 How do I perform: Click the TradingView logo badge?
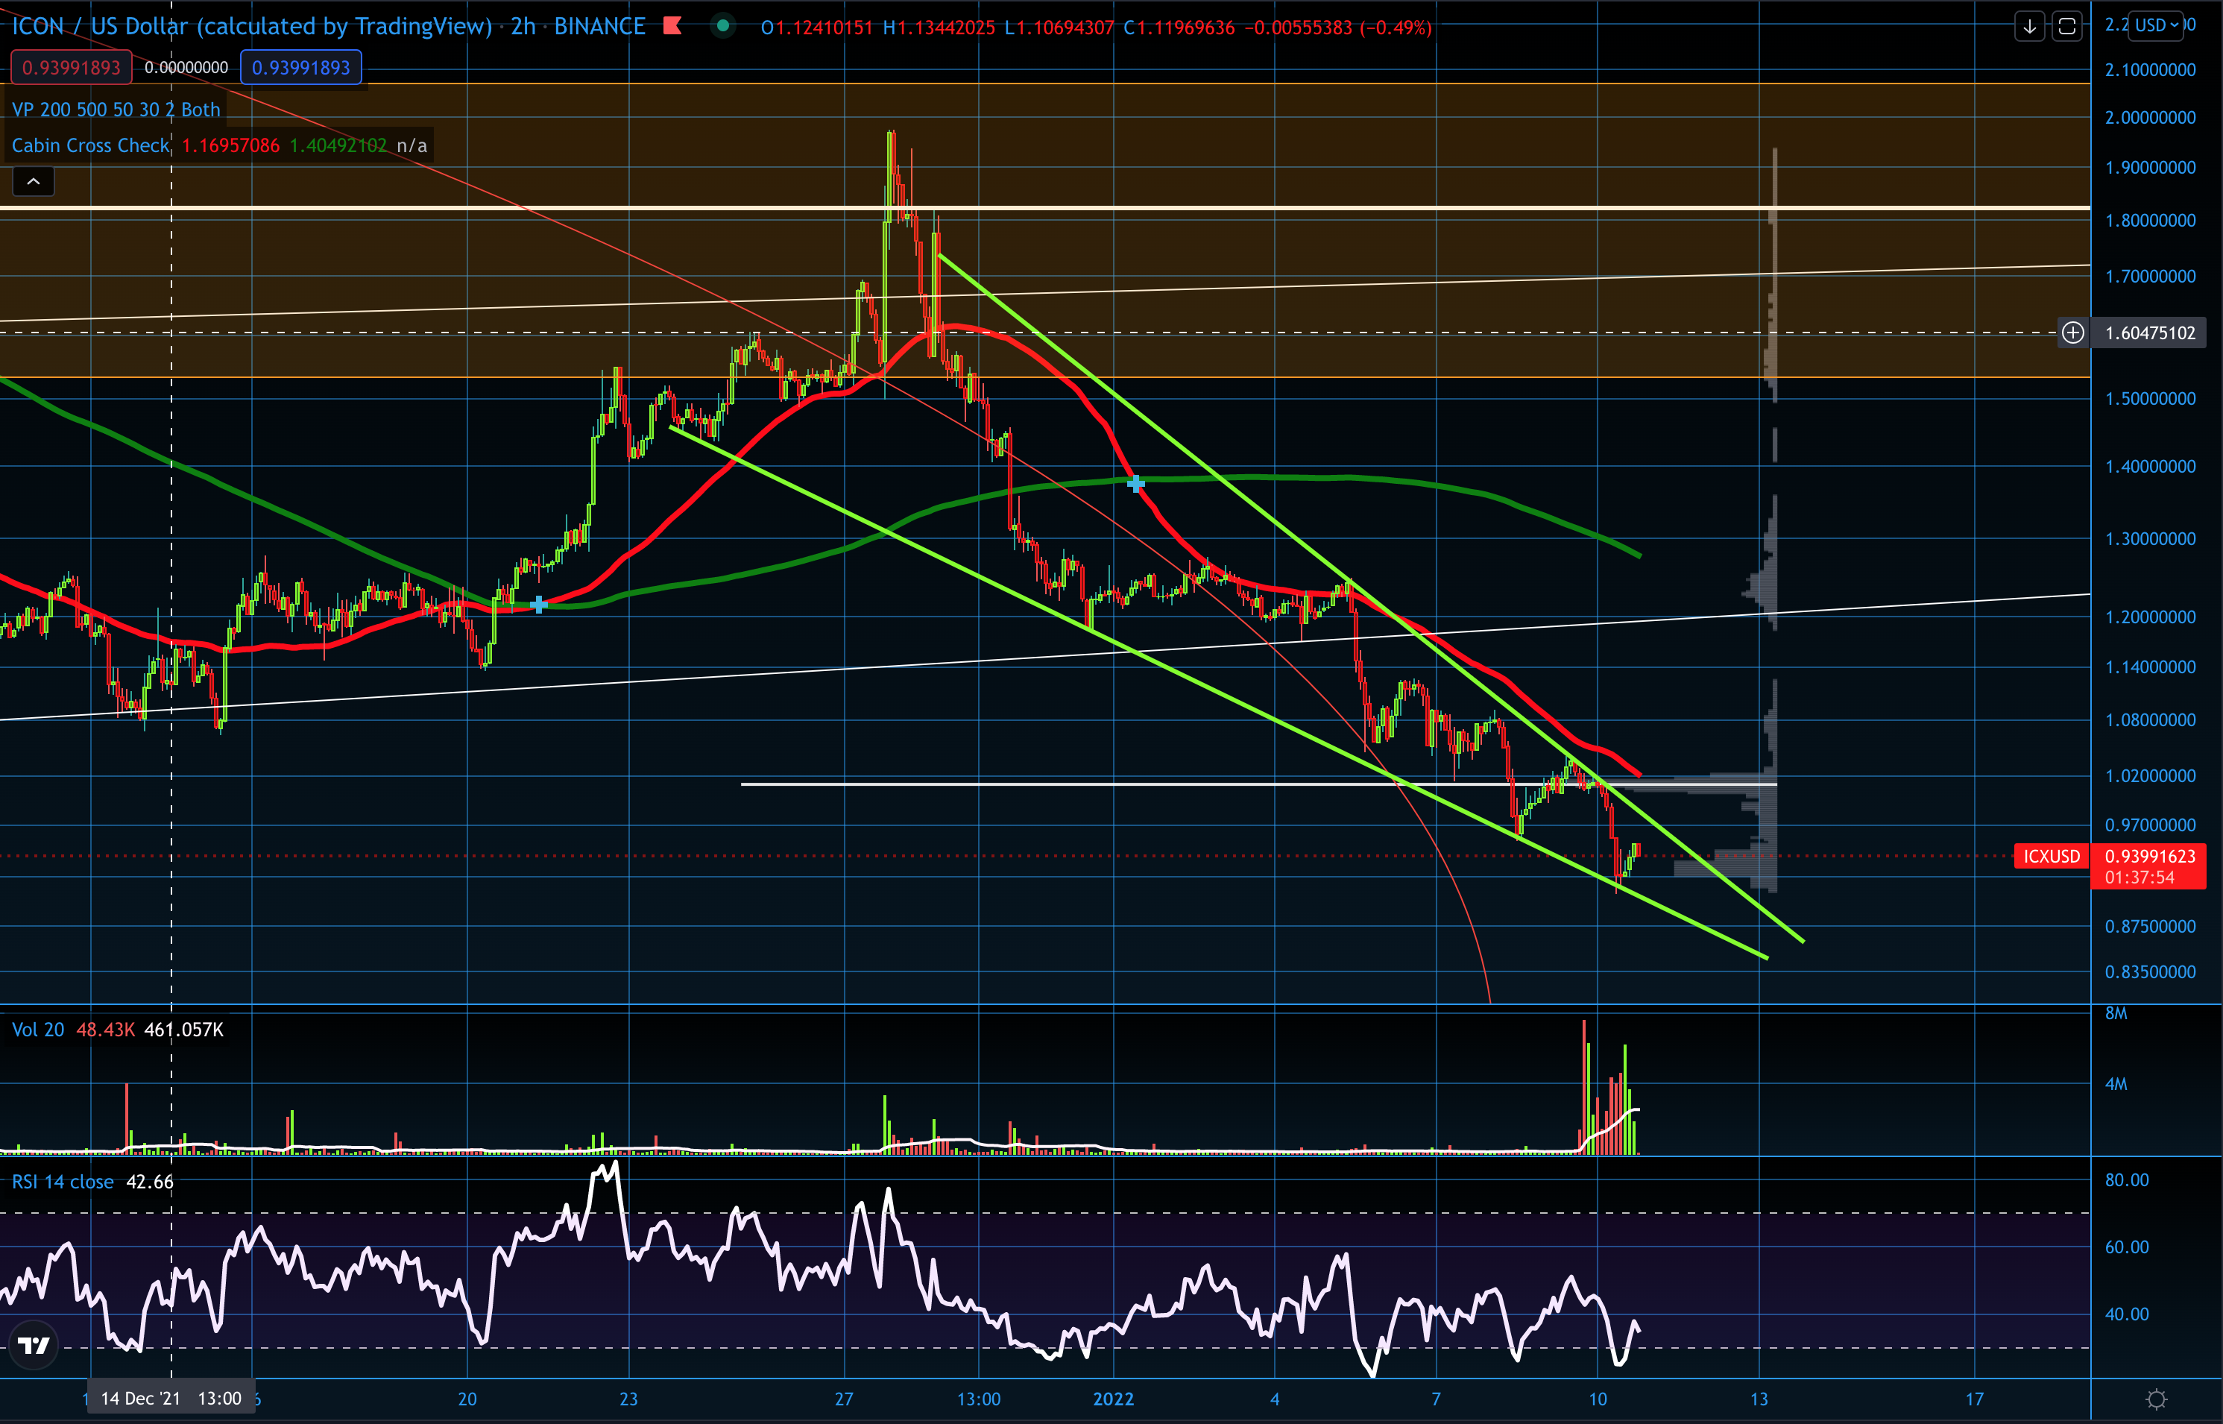click(x=34, y=1346)
